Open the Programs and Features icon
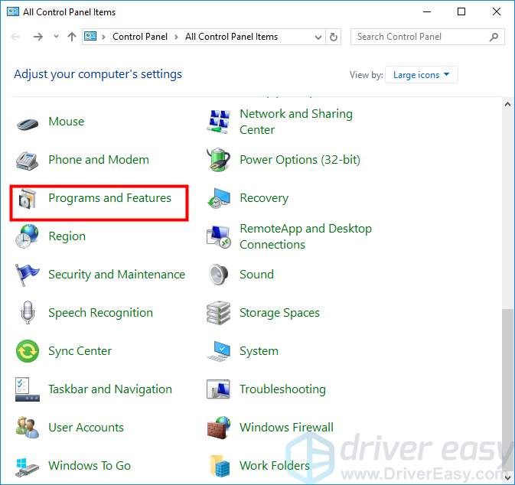This screenshot has width=515, height=485. coord(28,199)
